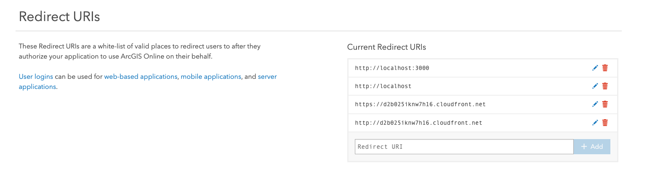Click the Current Redirect URIs heading
Viewport: 647px width, 169px height.
pyautogui.click(x=386, y=47)
